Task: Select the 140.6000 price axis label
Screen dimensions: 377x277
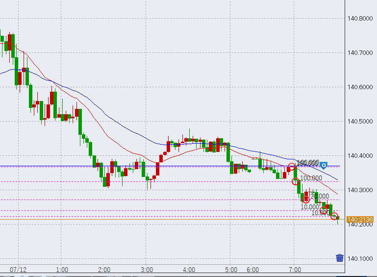Action: tap(360, 87)
